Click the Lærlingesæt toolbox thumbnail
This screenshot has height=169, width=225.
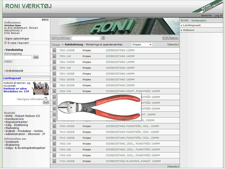[x=41, y=88]
